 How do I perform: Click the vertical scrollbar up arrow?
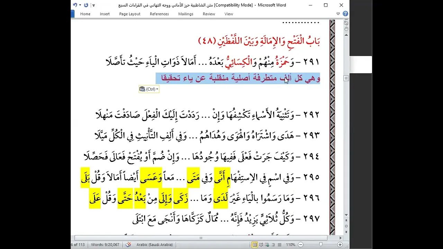tap(346, 35)
